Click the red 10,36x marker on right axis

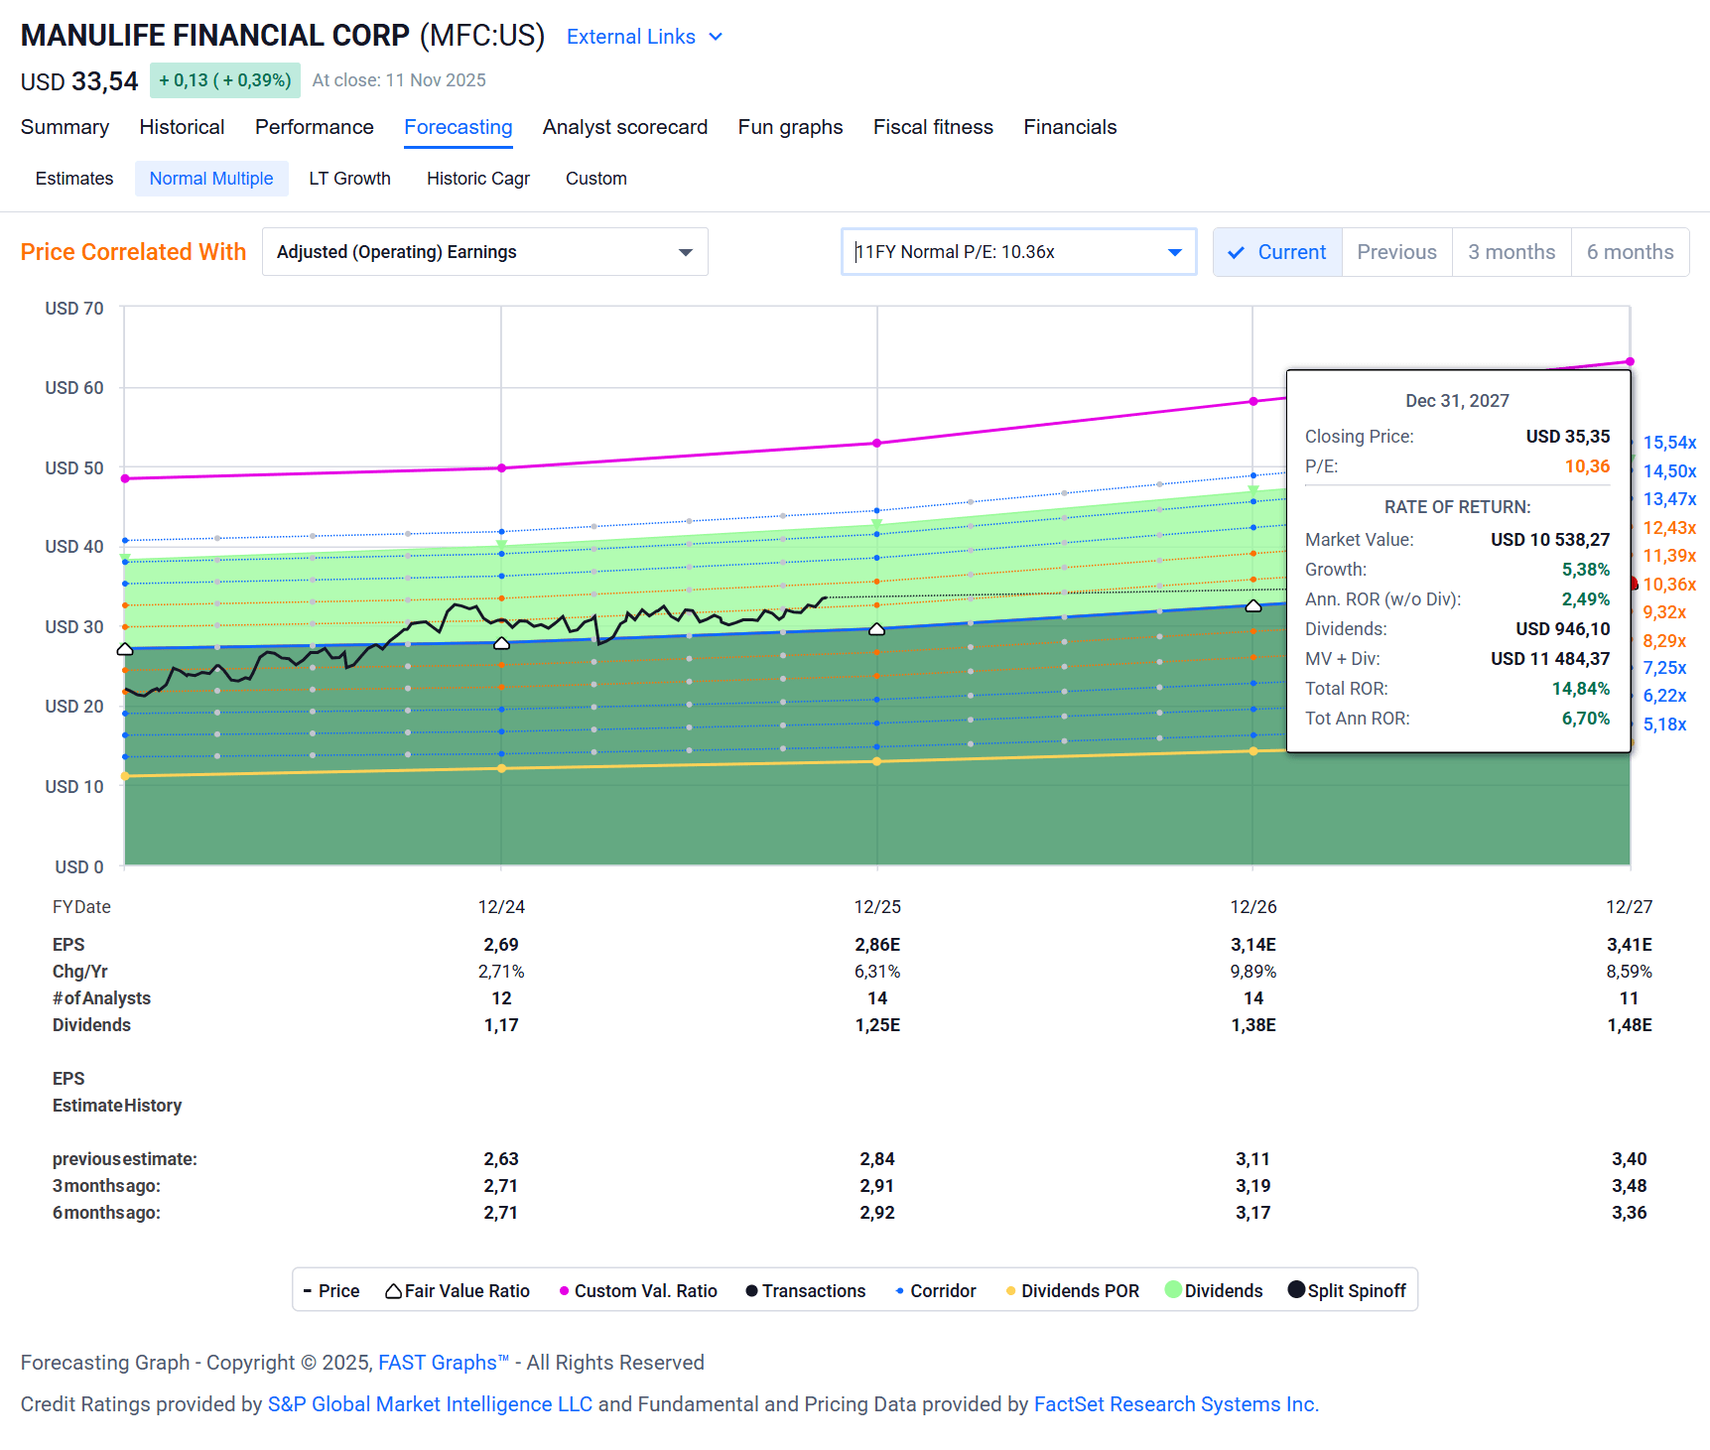tap(1635, 585)
